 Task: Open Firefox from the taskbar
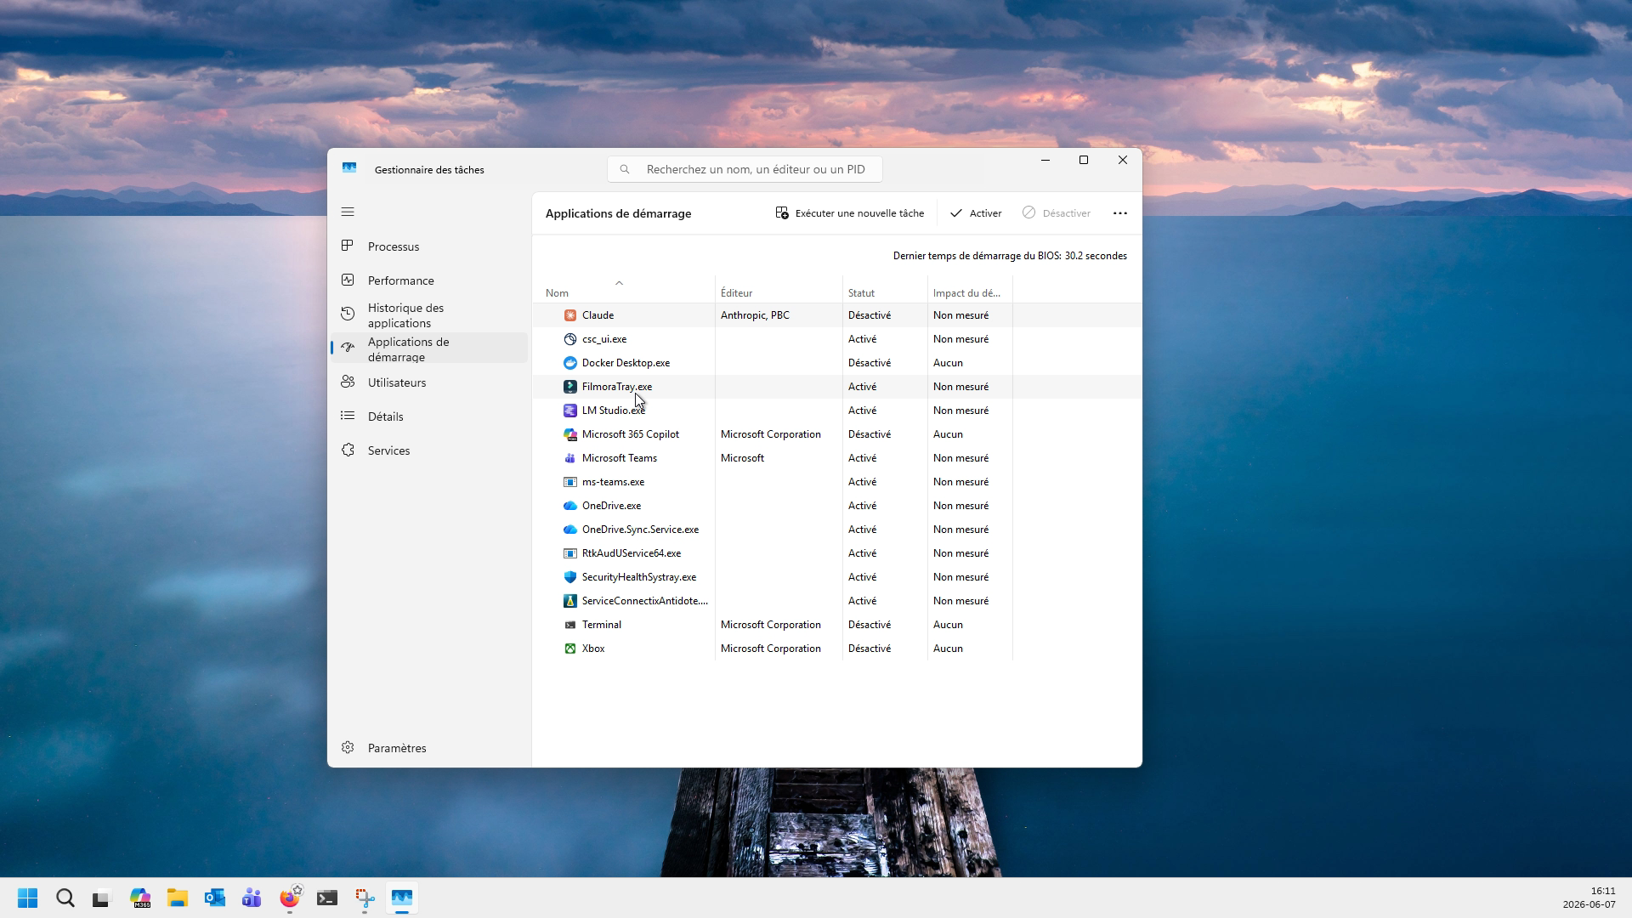click(290, 898)
